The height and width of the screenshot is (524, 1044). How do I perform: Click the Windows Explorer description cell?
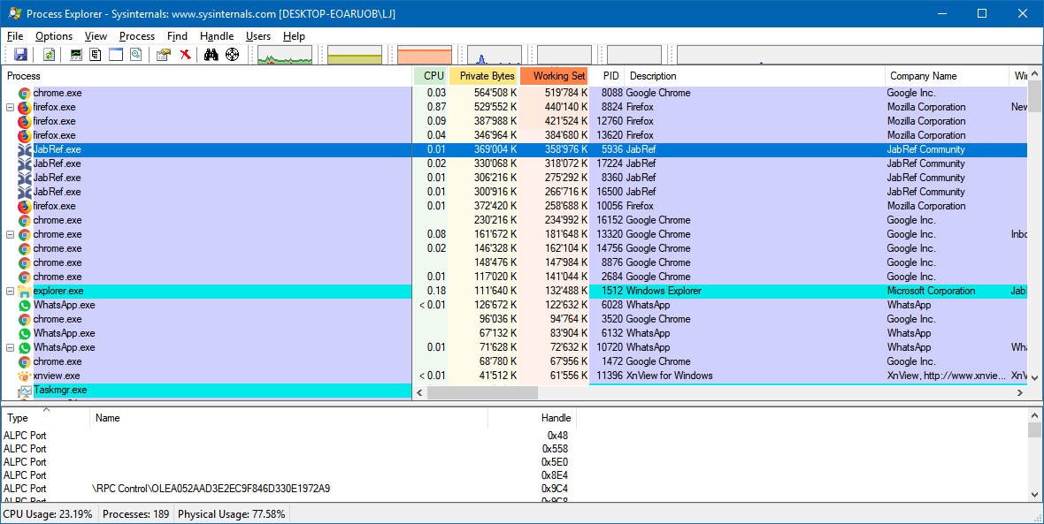tap(664, 291)
